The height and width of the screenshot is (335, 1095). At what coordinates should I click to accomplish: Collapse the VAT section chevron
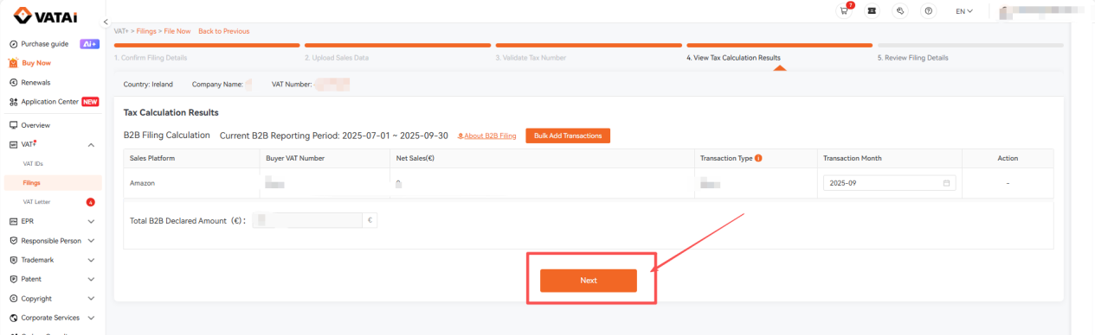(x=91, y=144)
